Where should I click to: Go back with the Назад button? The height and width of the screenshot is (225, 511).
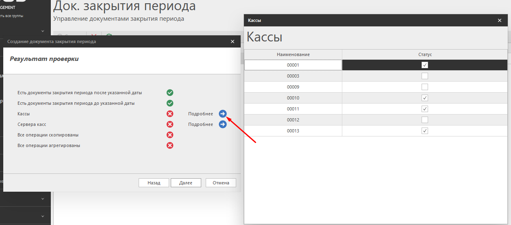[x=154, y=183]
